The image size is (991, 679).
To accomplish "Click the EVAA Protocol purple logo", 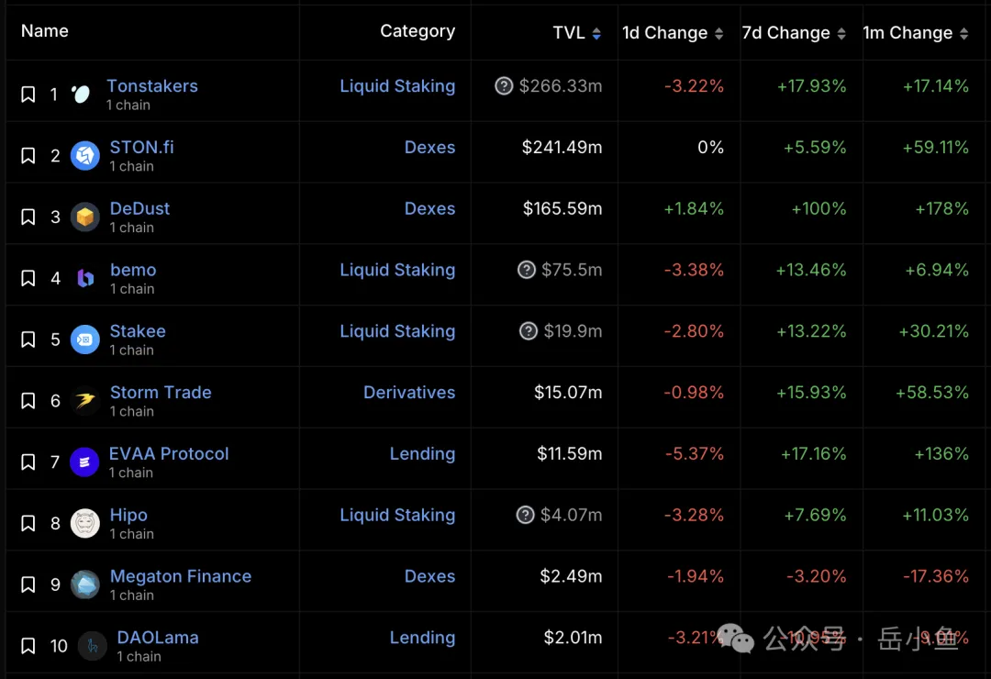I will pyautogui.click(x=84, y=462).
